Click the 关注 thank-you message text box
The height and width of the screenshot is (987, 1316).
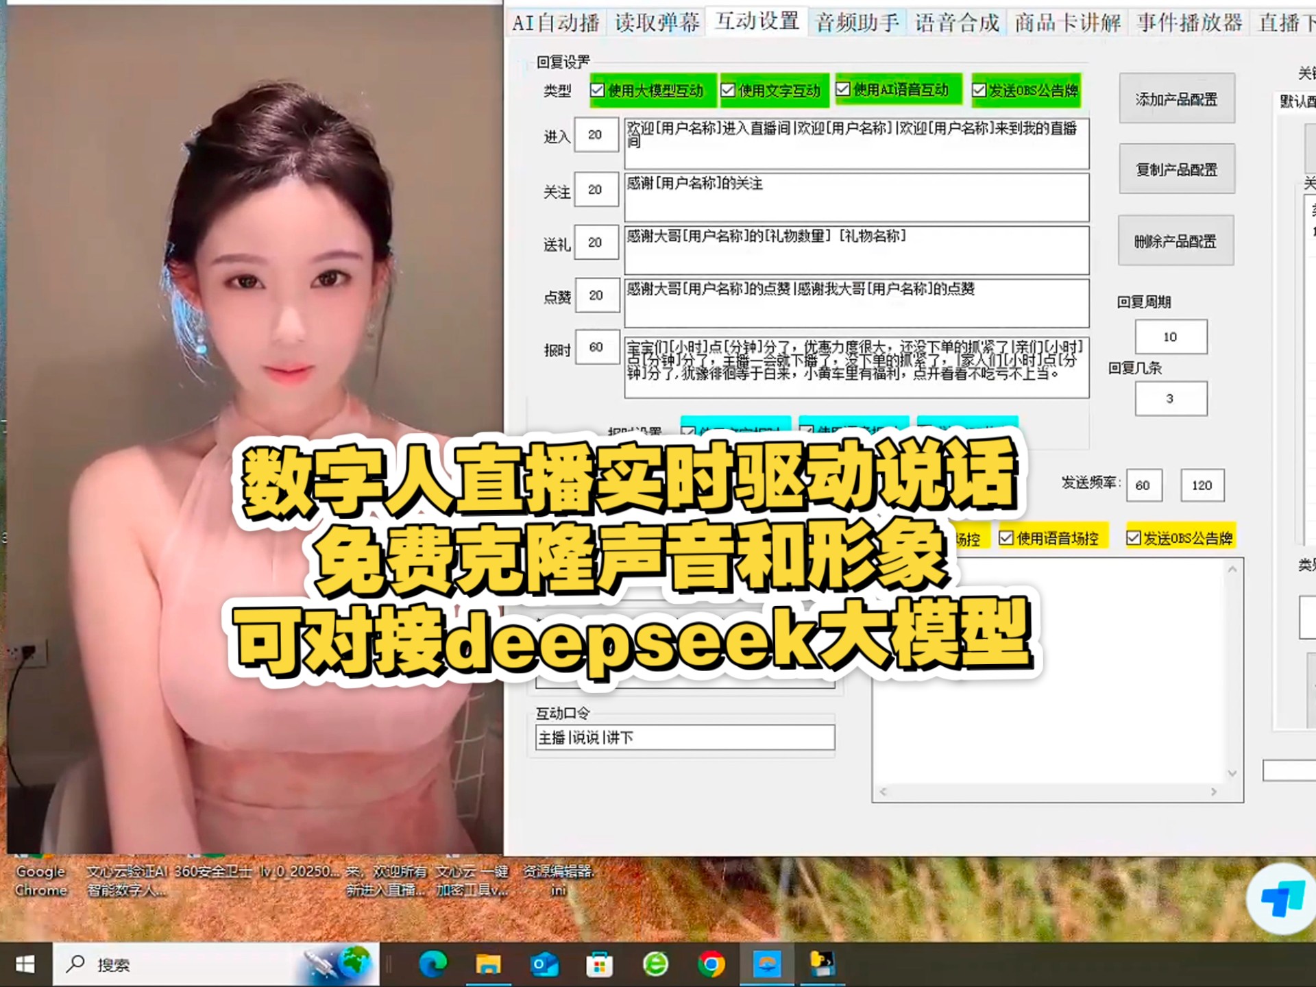coord(856,197)
